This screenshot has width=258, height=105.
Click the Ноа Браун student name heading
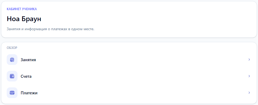click(24, 19)
